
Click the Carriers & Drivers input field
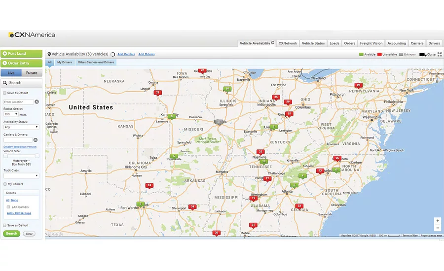tap(18, 140)
